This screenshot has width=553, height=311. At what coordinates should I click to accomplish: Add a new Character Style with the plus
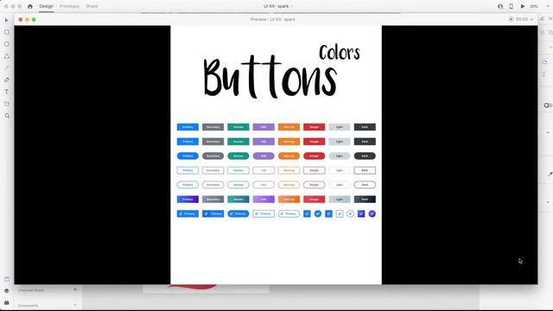75,289
